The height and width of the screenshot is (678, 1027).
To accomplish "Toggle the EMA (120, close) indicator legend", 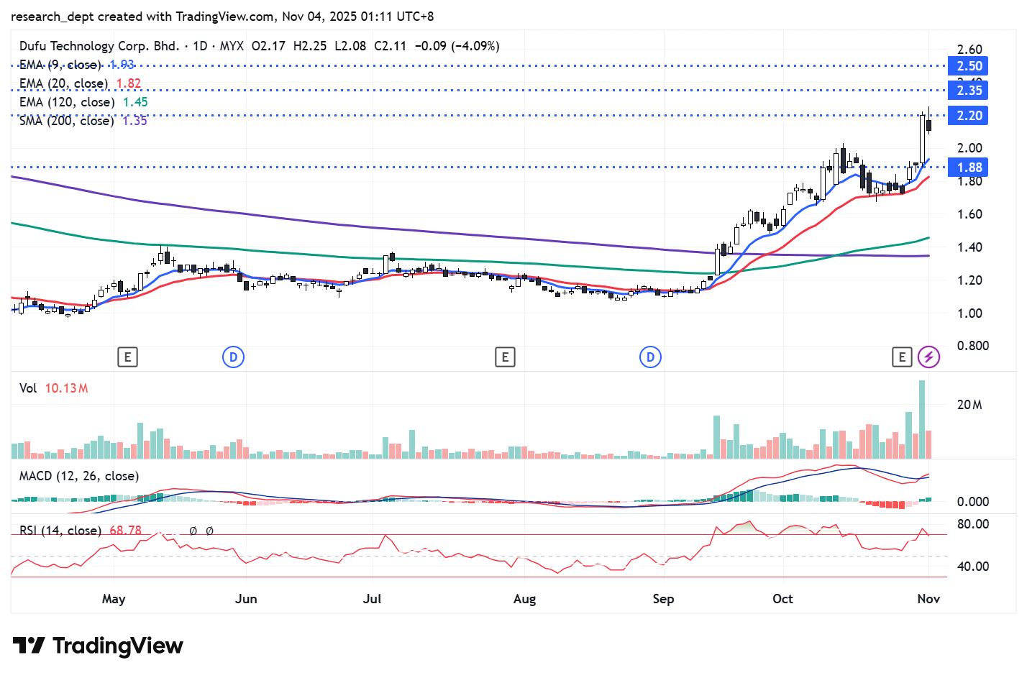I will tap(66, 102).
